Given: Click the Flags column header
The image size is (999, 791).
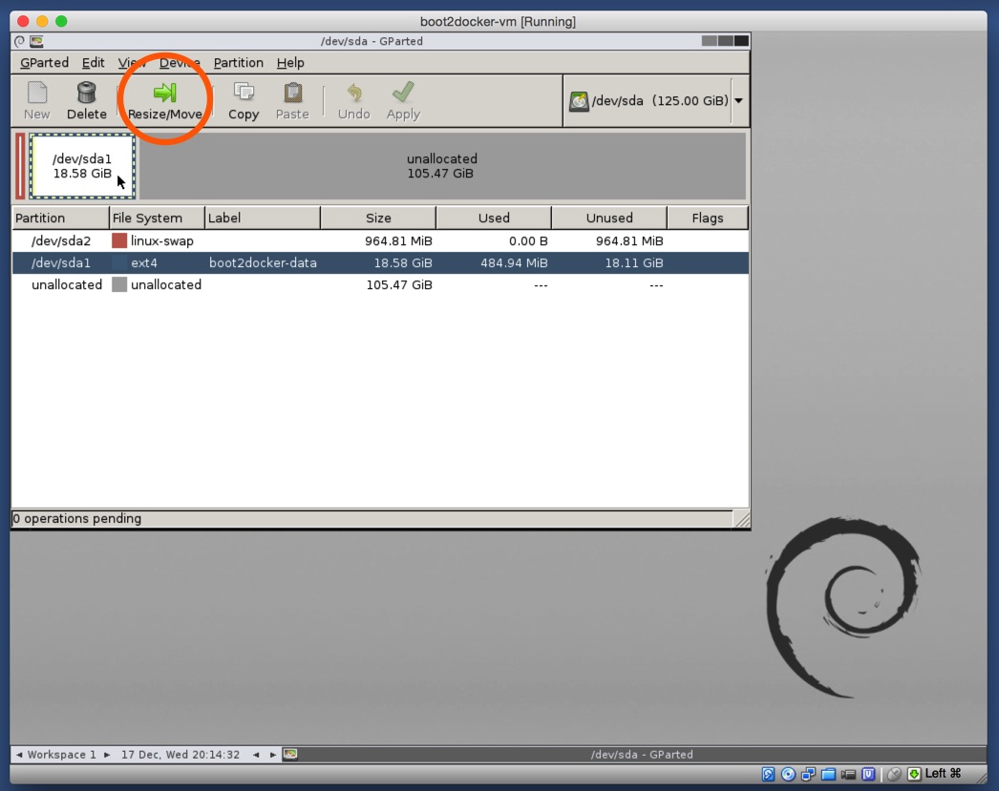Looking at the screenshot, I should click(708, 218).
